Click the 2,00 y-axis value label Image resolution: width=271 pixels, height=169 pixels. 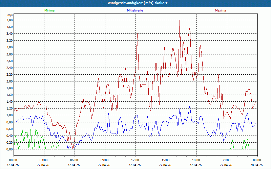(9, 81)
